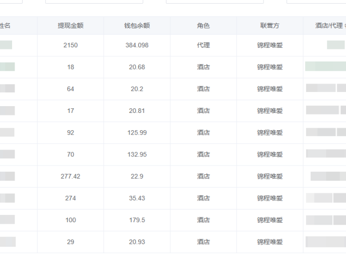Click the wallet balance 125.99 cell

coord(137,132)
